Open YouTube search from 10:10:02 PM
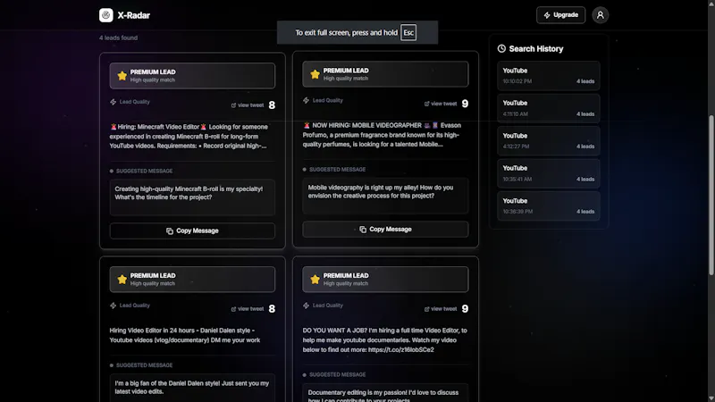This screenshot has width=715, height=402. [x=548, y=76]
